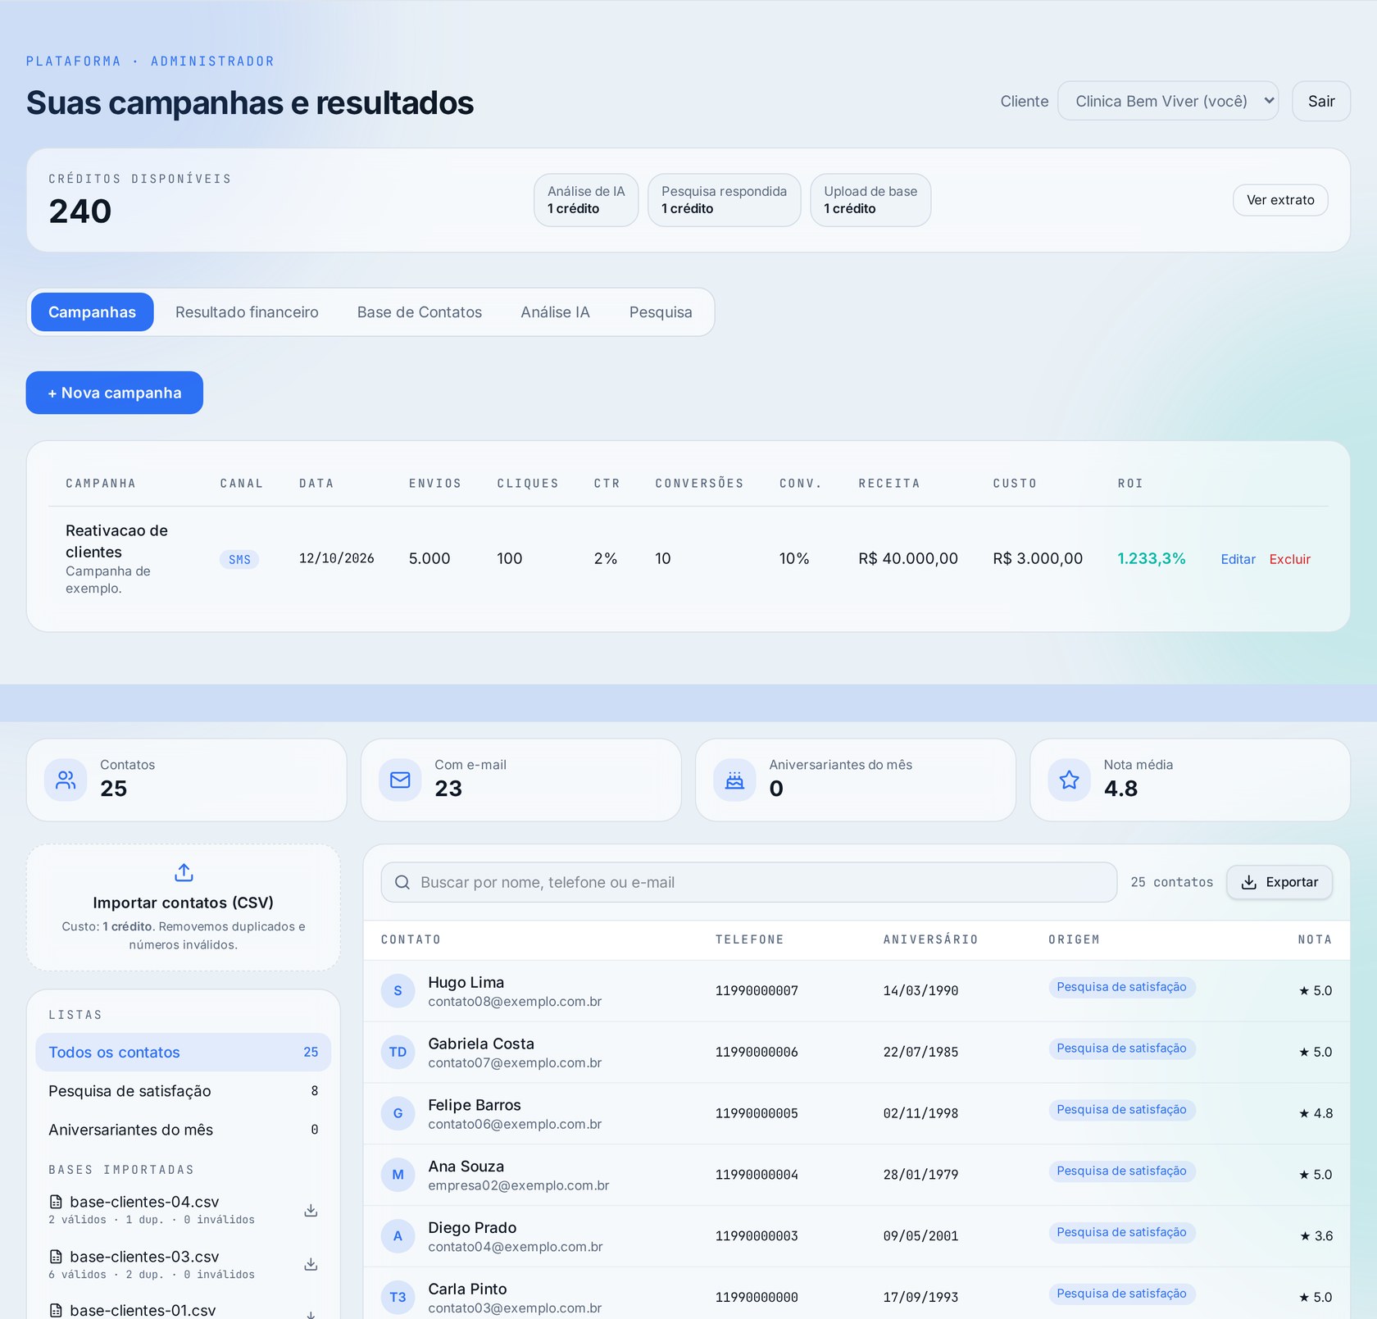1377x1319 pixels.
Task: Click Gabriela Costa's TD avatar
Action: [398, 1052]
